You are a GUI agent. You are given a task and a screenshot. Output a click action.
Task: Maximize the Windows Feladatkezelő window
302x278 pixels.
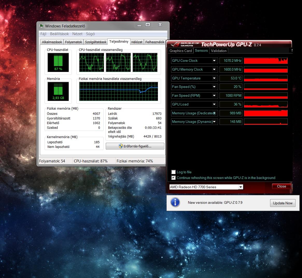tap(148, 25)
